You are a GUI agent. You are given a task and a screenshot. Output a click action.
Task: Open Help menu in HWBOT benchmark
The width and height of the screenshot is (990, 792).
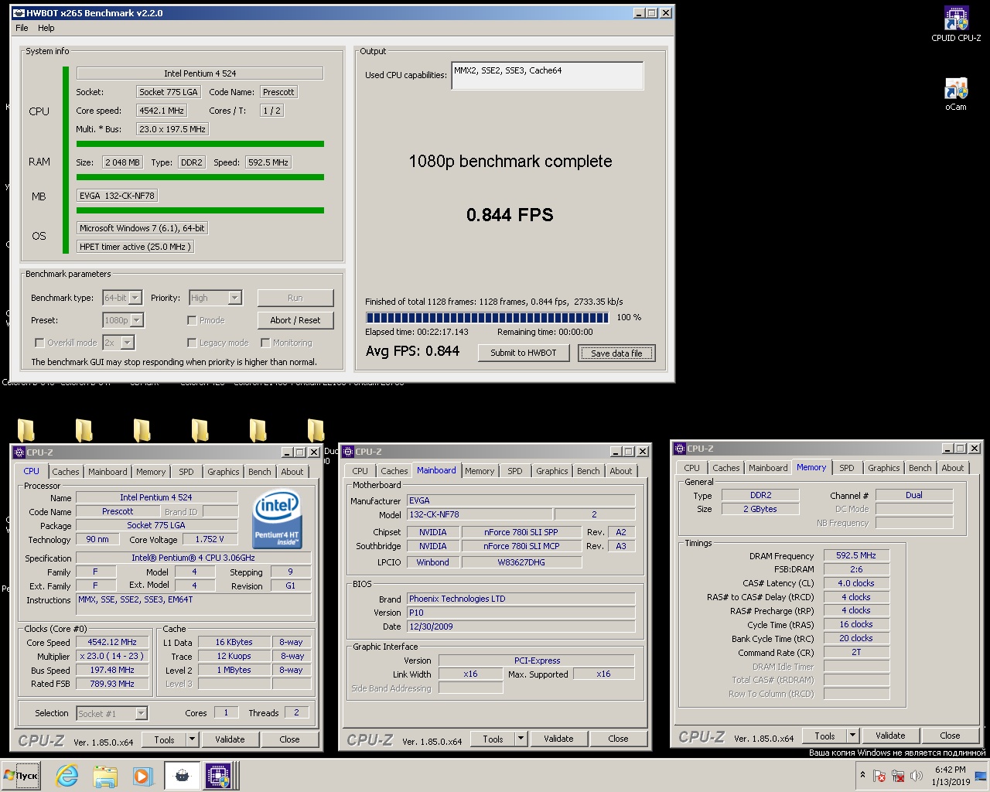[46, 28]
